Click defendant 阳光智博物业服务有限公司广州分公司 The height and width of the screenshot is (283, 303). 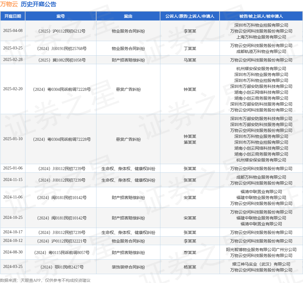tap(261, 250)
